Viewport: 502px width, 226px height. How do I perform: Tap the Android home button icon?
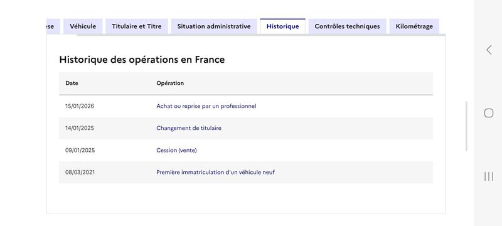(489, 113)
